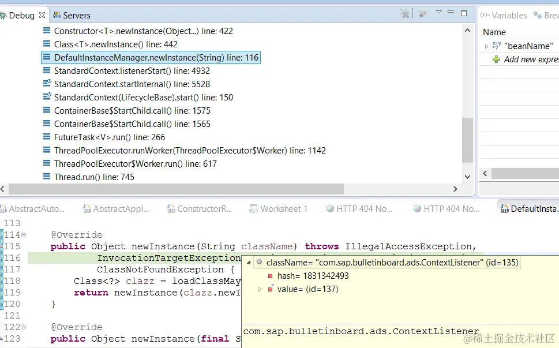Select ThreadPoolExecutor.runWorker line 1142 frame
This screenshot has height=348, width=559.
190,151
